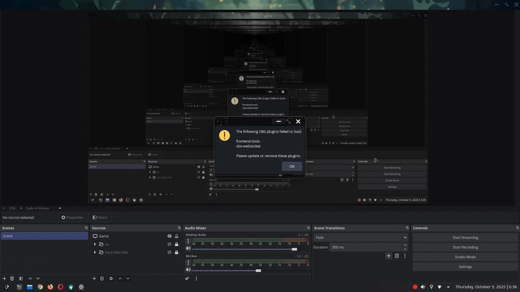Open Mic/Aux three-dot options

pyautogui.click(x=188, y=262)
